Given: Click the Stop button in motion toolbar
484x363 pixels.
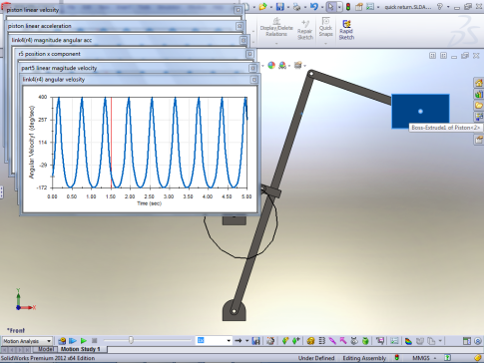Looking at the screenshot, I should (94, 341).
